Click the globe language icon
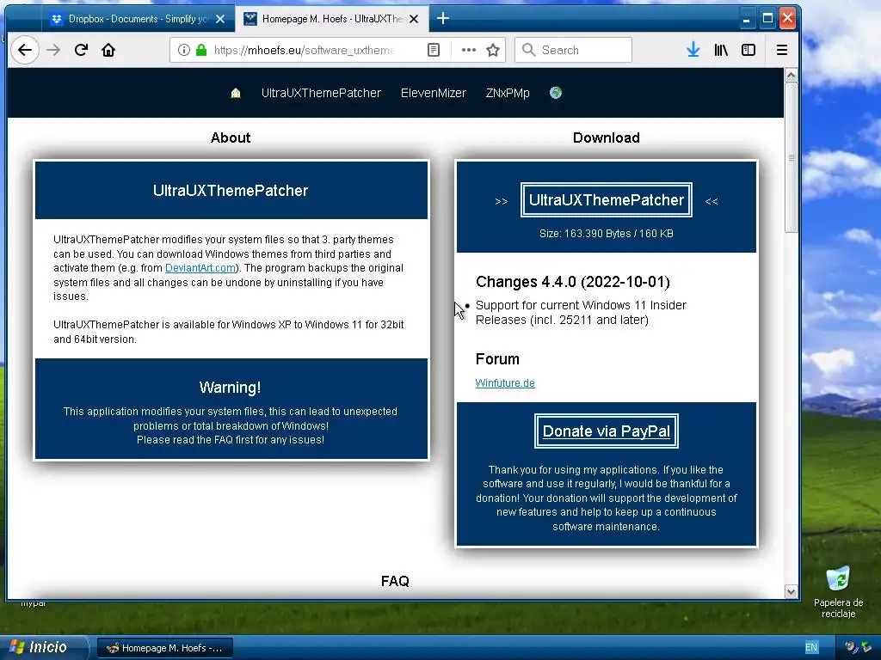This screenshot has height=660, width=881. pyautogui.click(x=556, y=93)
